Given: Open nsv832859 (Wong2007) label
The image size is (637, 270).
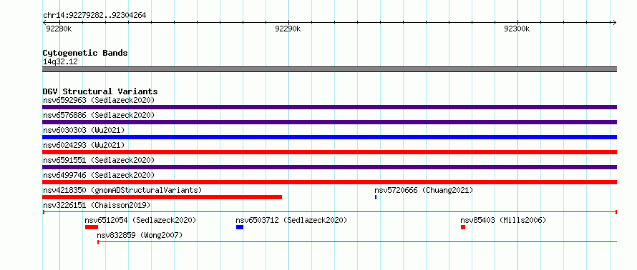Looking at the screenshot, I should [x=140, y=235].
